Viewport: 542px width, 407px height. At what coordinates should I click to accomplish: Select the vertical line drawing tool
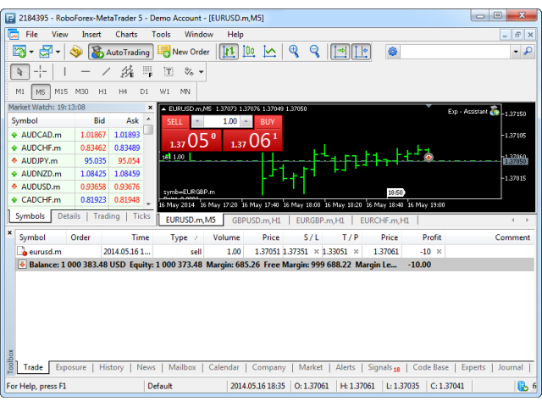(x=64, y=72)
